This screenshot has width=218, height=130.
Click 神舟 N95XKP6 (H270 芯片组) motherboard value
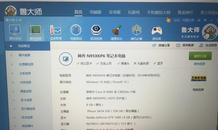(106, 98)
